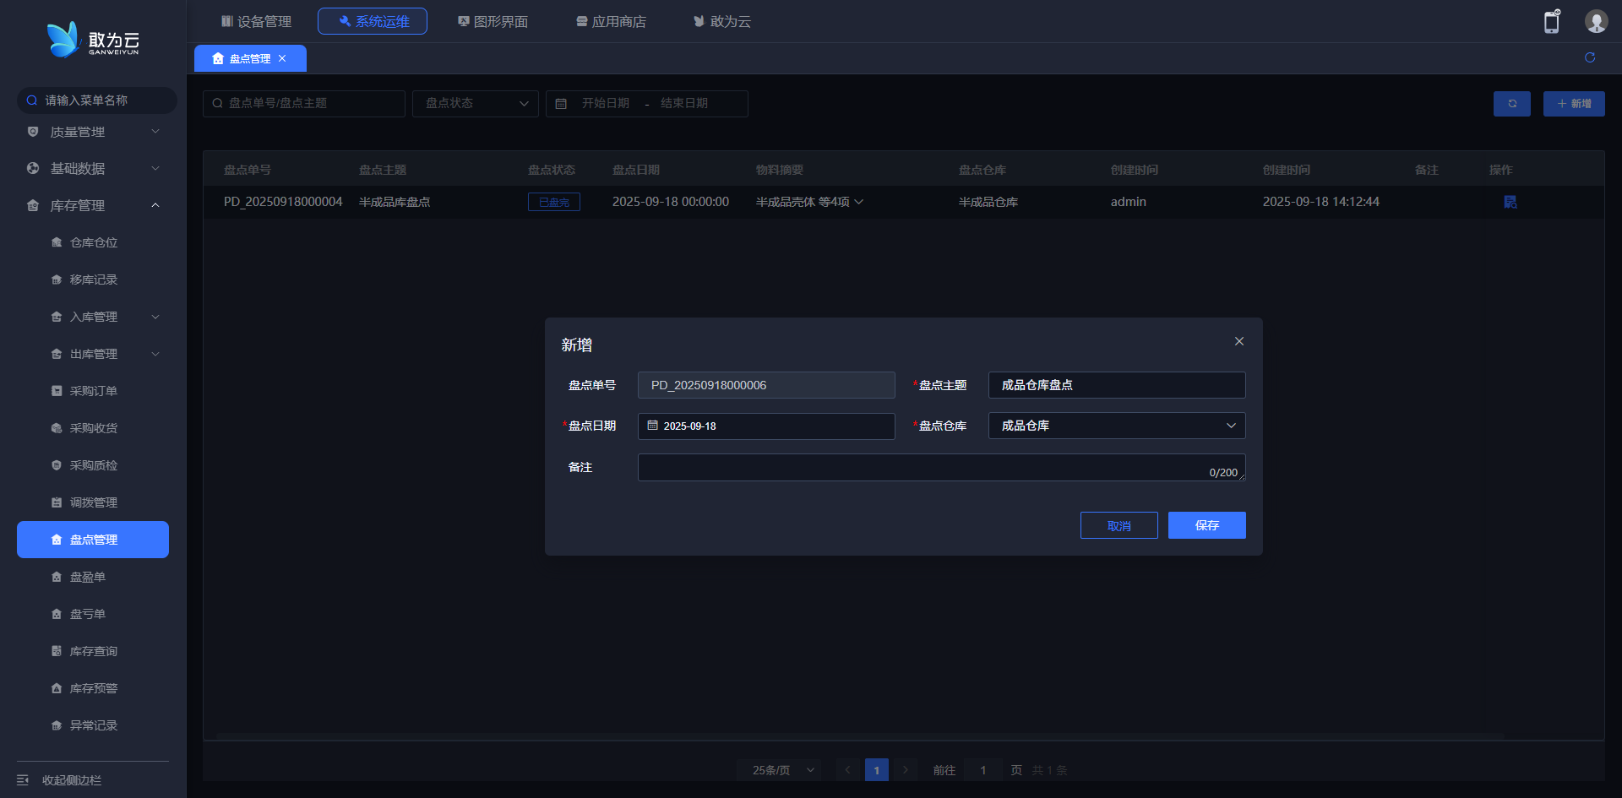Open the 盘点状态 filter dropdown
The width and height of the screenshot is (1622, 798).
pos(475,103)
